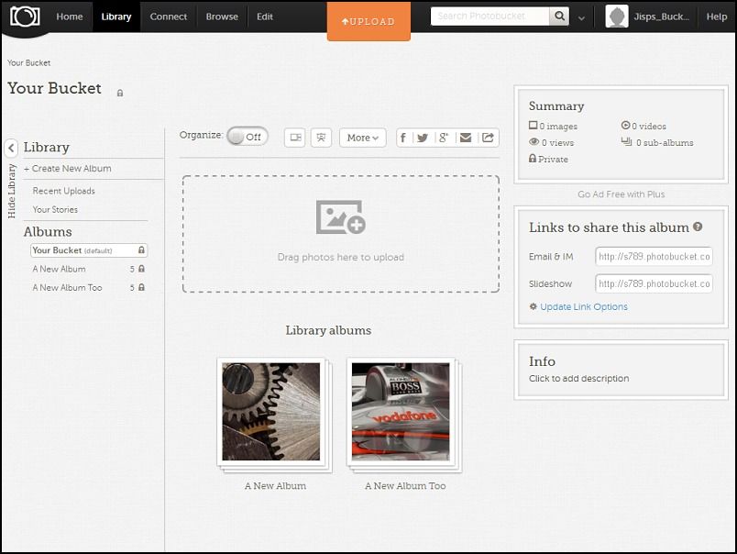737x554 pixels.
Task: Click the Email & IM link field
Action: click(x=654, y=257)
